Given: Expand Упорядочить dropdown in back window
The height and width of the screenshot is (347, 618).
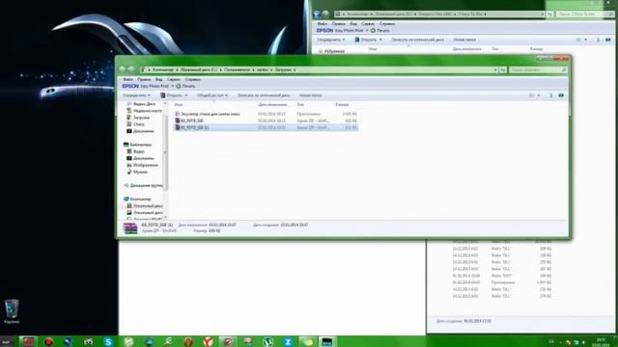Looking at the screenshot, I should tap(331, 40).
